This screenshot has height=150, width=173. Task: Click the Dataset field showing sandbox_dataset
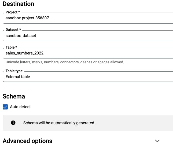(88, 36)
